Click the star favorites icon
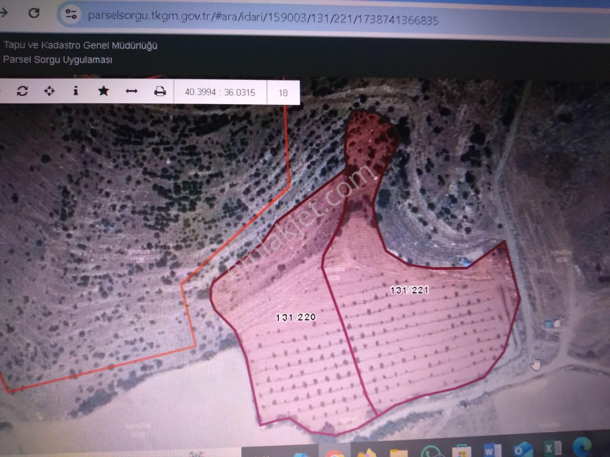Image resolution: width=610 pixels, height=457 pixels. 104,91
